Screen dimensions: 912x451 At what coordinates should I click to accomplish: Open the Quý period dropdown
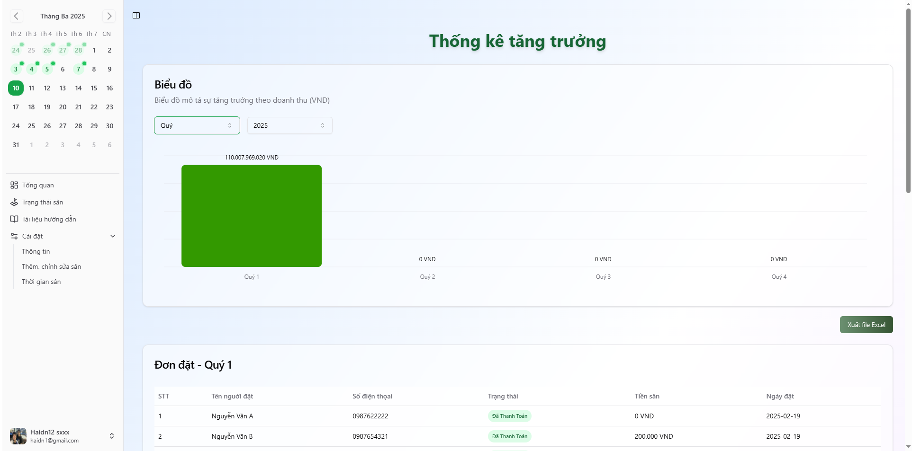(x=197, y=125)
